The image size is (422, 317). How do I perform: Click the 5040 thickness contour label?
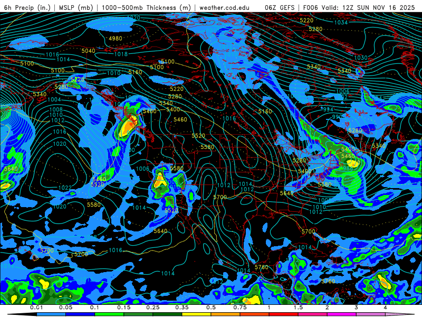(88, 51)
